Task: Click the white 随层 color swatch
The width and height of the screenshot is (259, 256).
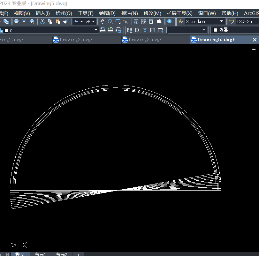Action: pos(215,30)
